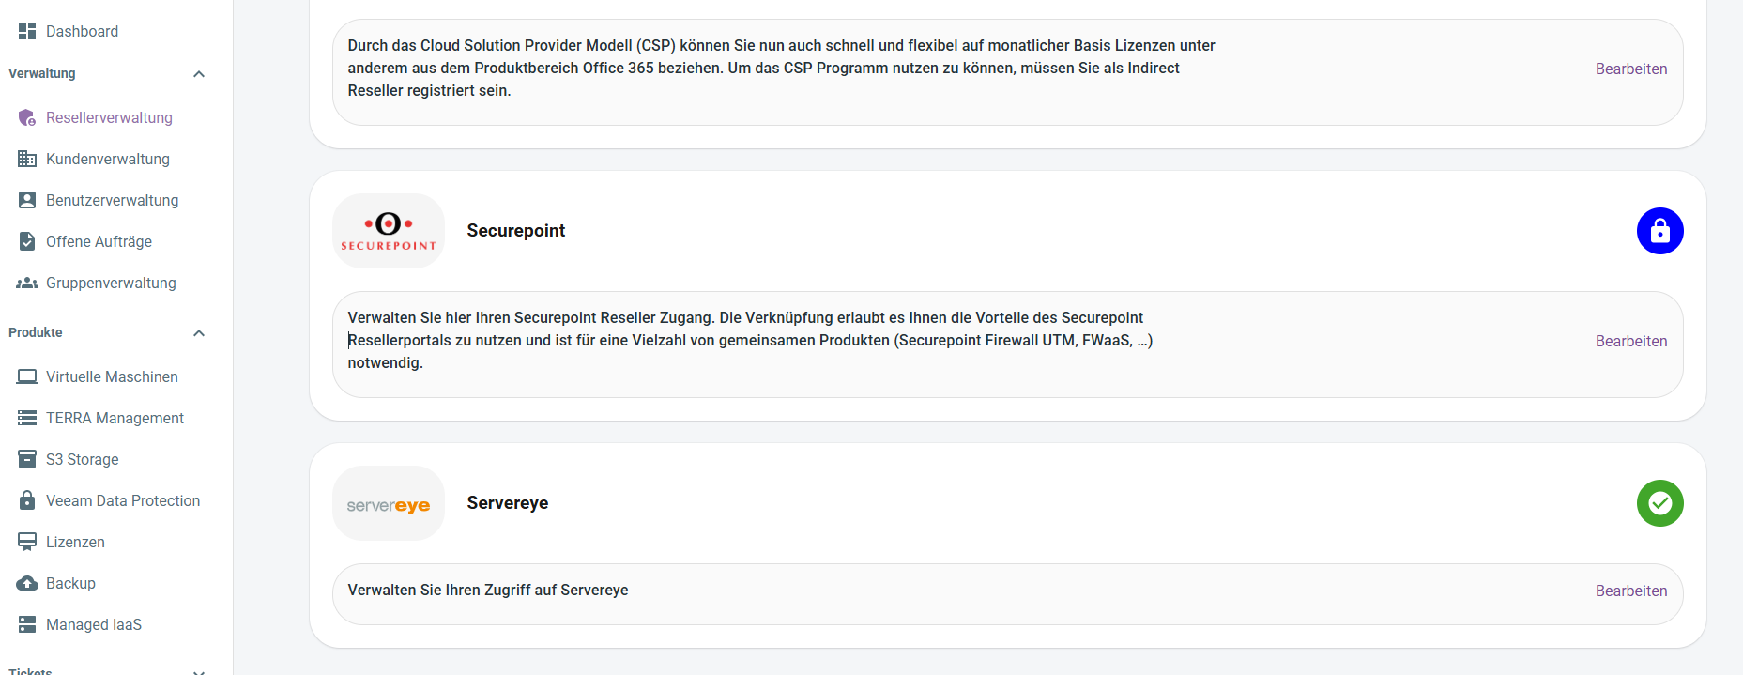Click the blue Securepoint lock status icon
Screen dimensions: 1743x675
tap(1659, 231)
